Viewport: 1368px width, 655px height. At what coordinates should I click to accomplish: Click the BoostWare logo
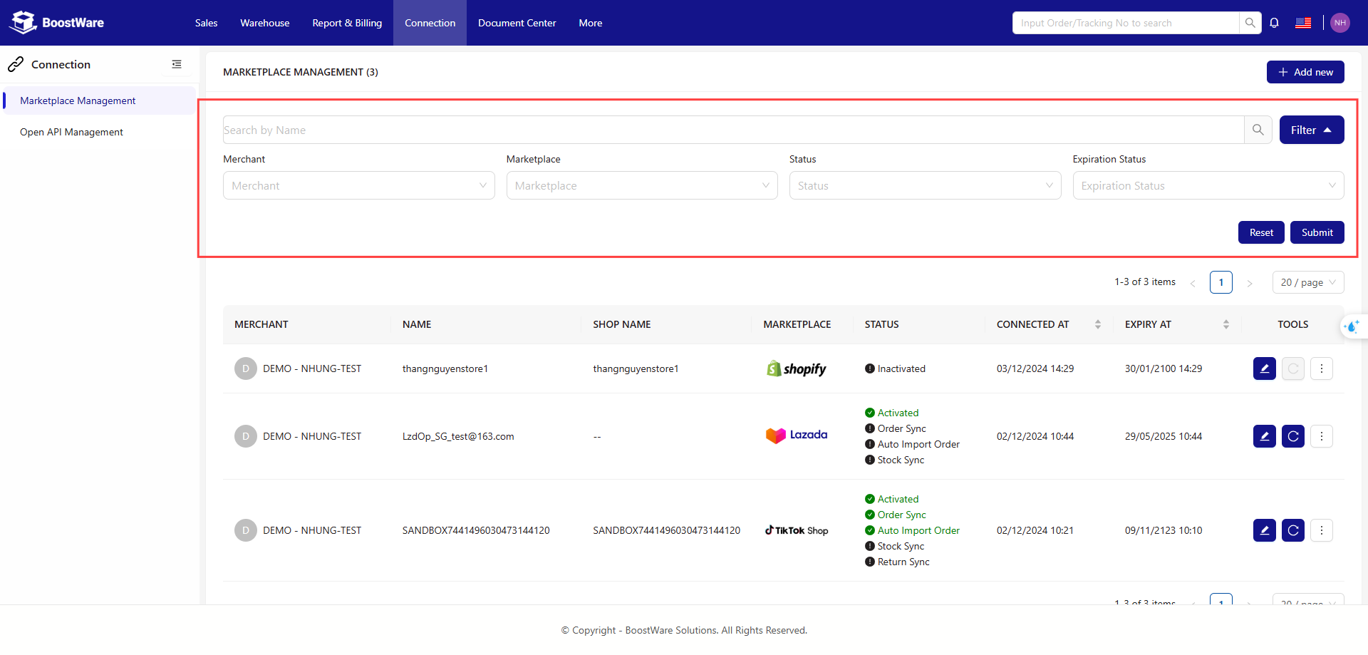tap(57, 23)
